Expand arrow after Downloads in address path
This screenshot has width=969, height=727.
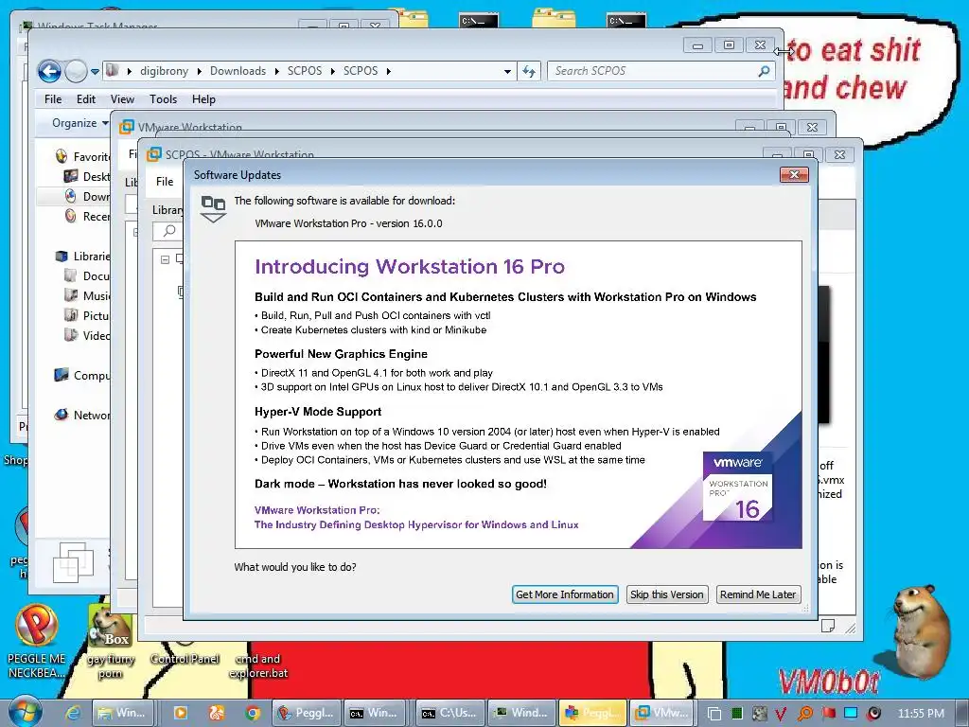[276, 72]
